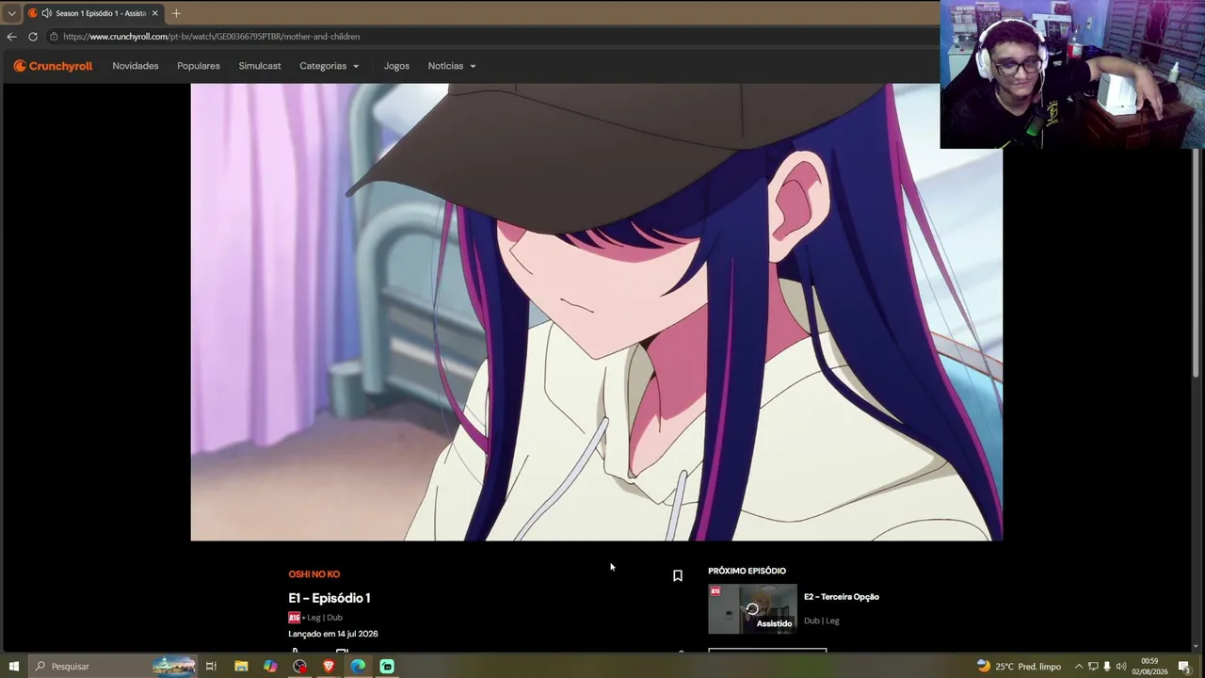The height and width of the screenshot is (678, 1205).
Task: Open the volume speaker tray icon
Action: pos(1121,667)
